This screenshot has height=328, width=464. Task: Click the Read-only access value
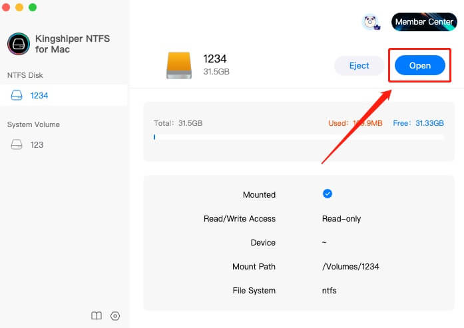[x=342, y=219]
